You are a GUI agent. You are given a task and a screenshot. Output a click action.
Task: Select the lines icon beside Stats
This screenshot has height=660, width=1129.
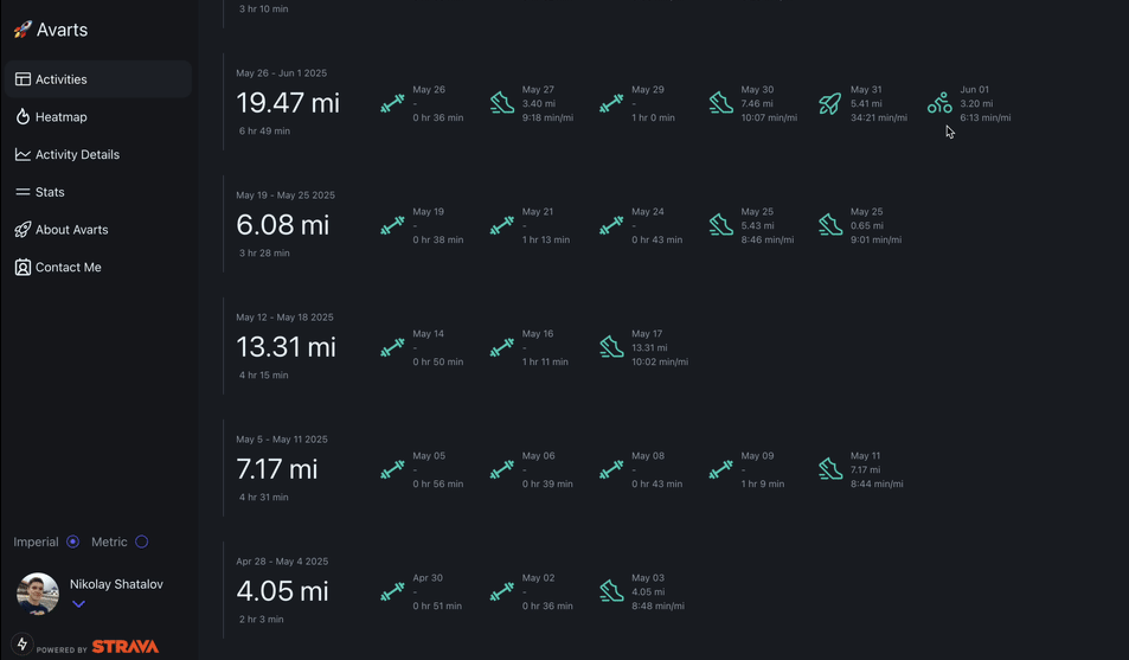point(21,191)
